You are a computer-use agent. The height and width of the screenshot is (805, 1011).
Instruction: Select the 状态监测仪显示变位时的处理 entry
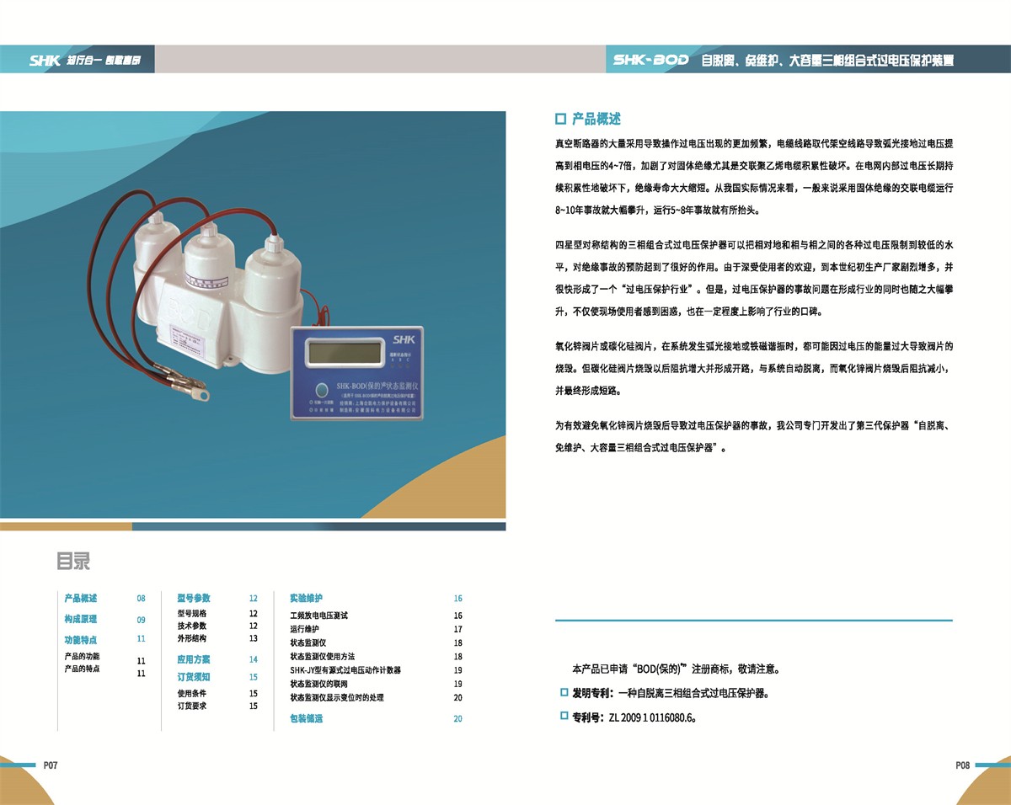(337, 697)
